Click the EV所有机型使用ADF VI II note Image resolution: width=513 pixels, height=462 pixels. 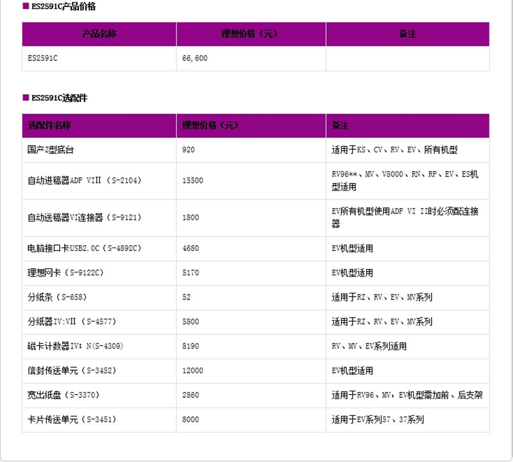coord(405,218)
